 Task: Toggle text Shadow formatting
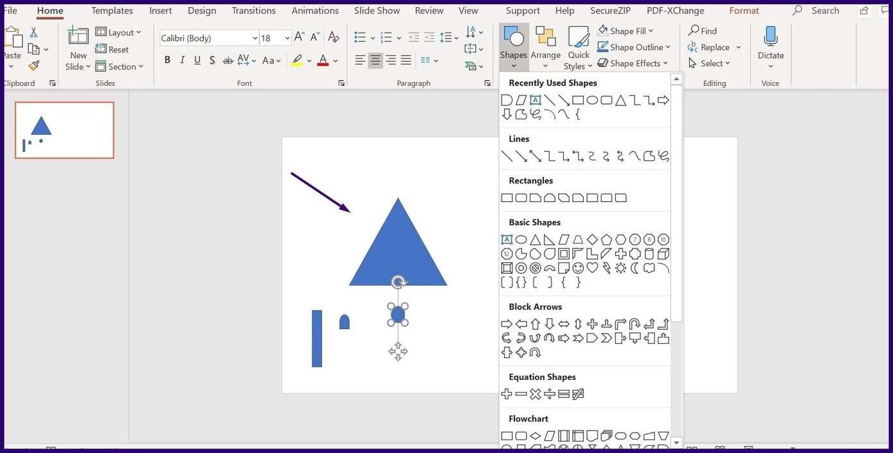point(212,60)
